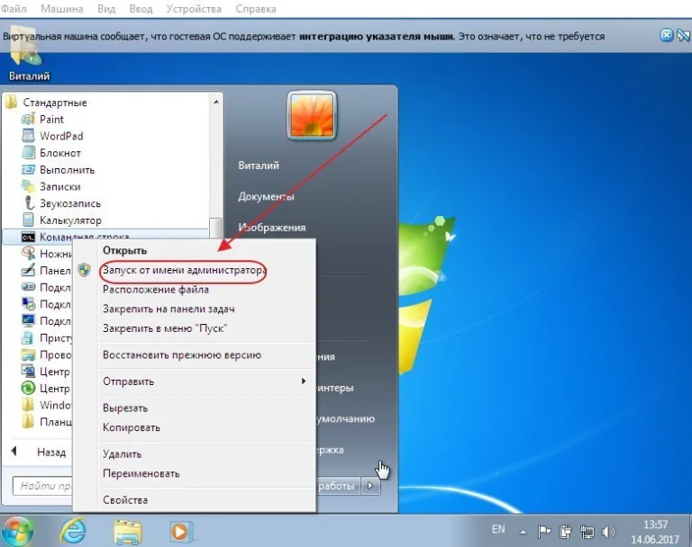692x547 pixels.
Task: Launch Windows Media Player from taskbar
Action: (181, 532)
